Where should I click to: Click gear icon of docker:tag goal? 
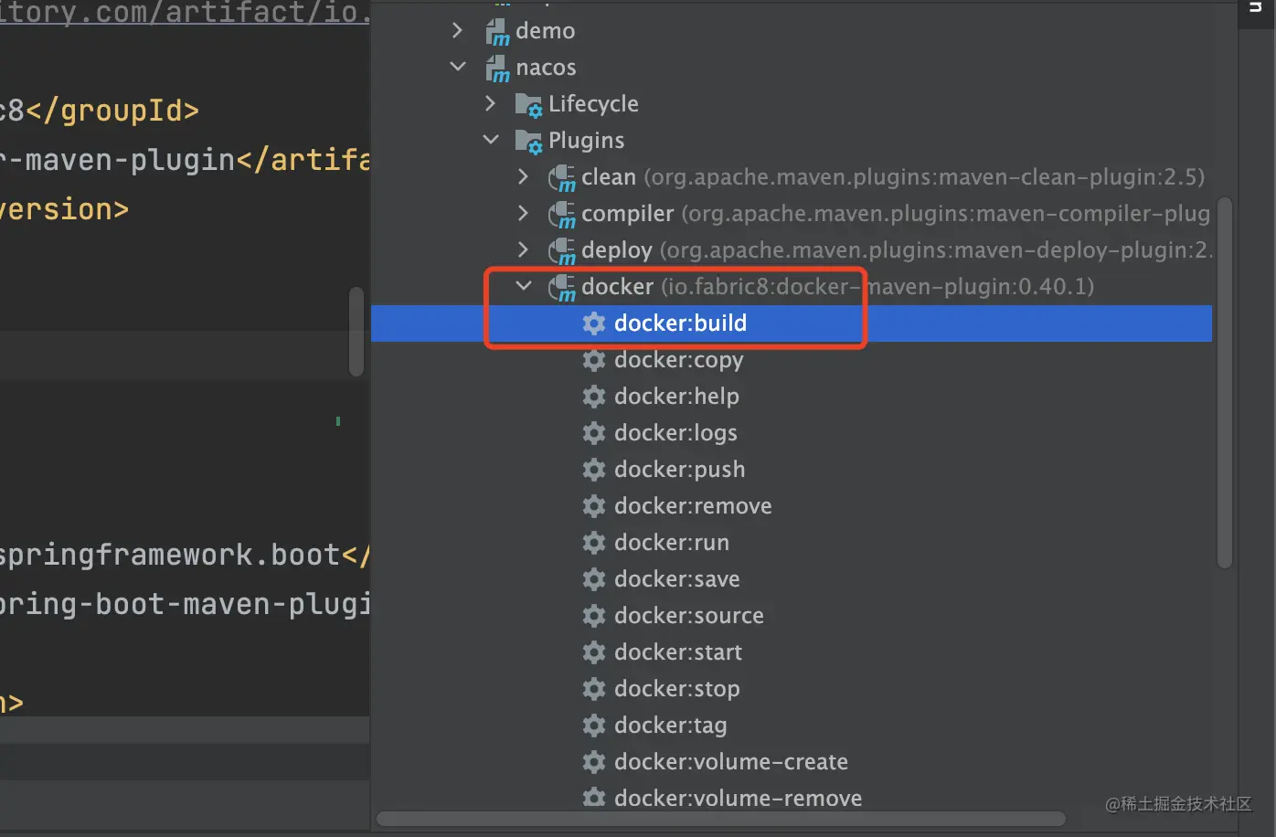click(594, 725)
